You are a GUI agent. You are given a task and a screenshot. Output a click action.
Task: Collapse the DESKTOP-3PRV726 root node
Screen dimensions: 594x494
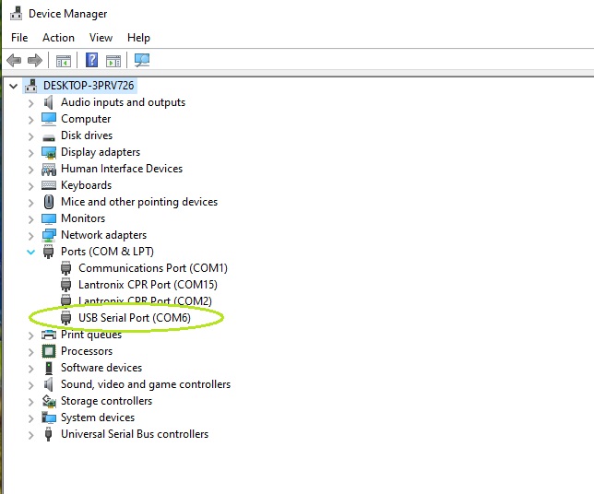13,86
